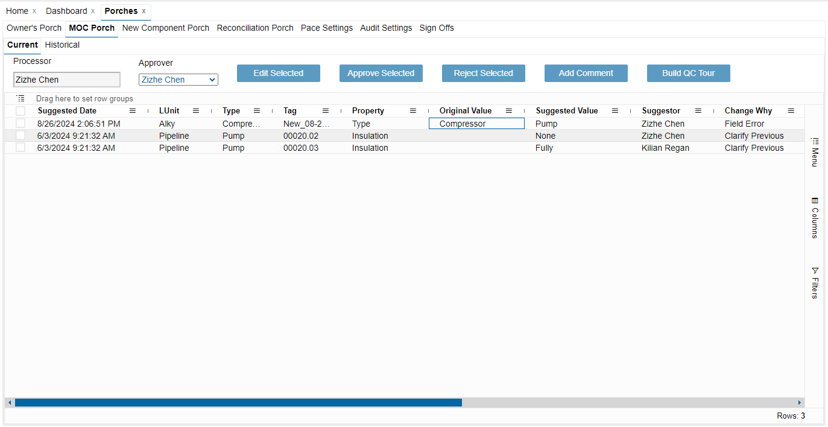Image resolution: width=828 pixels, height=427 pixels.
Task: Close the Dashboard tab
Action: tap(93, 11)
